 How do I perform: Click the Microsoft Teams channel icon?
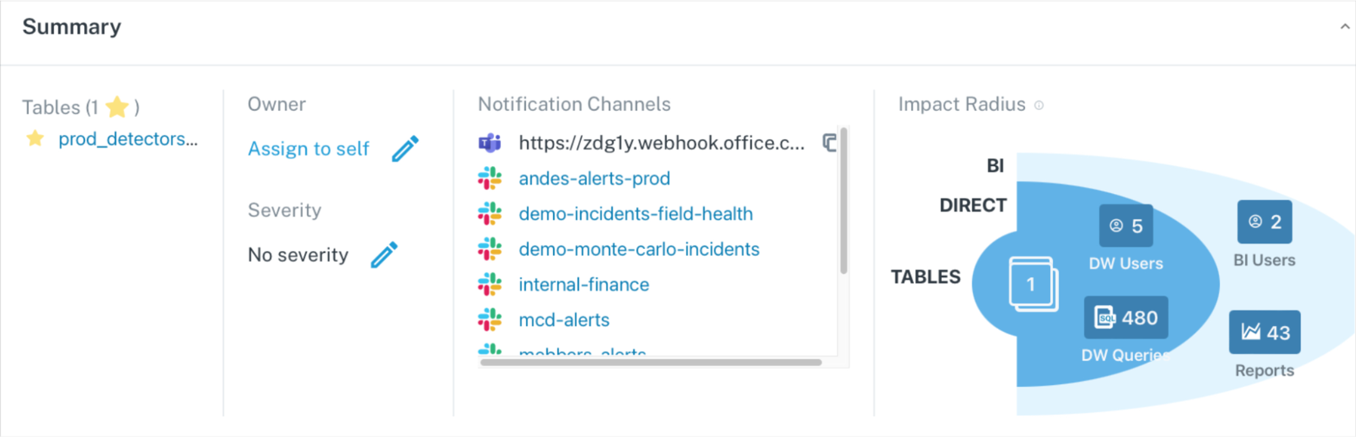489,142
